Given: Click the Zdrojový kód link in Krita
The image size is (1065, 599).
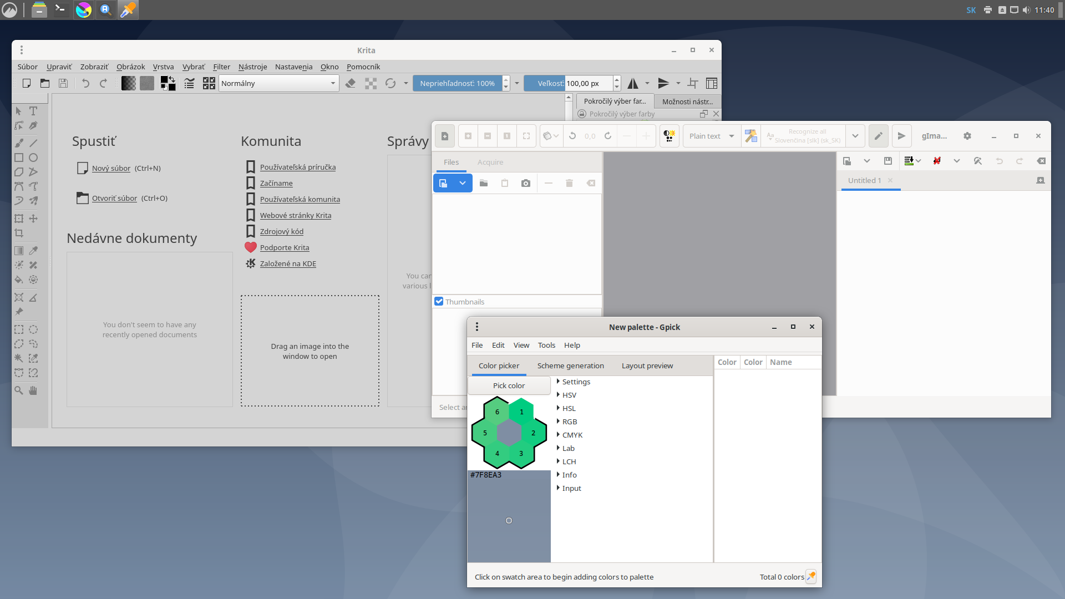Looking at the screenshot, I should pyautogui.click(x=282, y=231).
